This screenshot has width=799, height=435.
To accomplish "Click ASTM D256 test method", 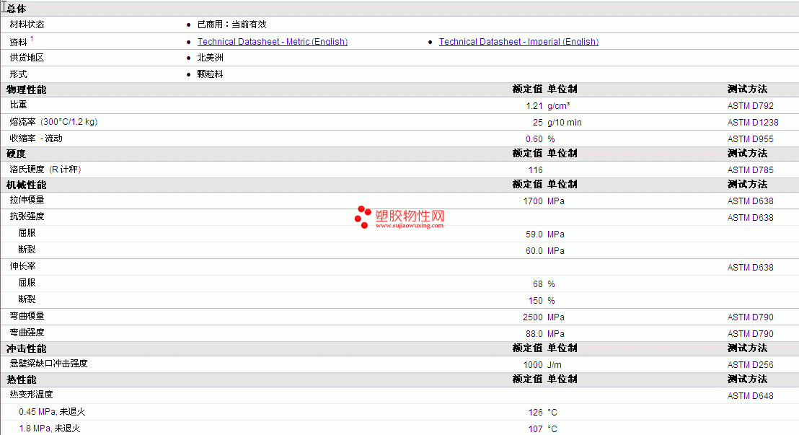I will pyautogui.click(x=750, y=365).
